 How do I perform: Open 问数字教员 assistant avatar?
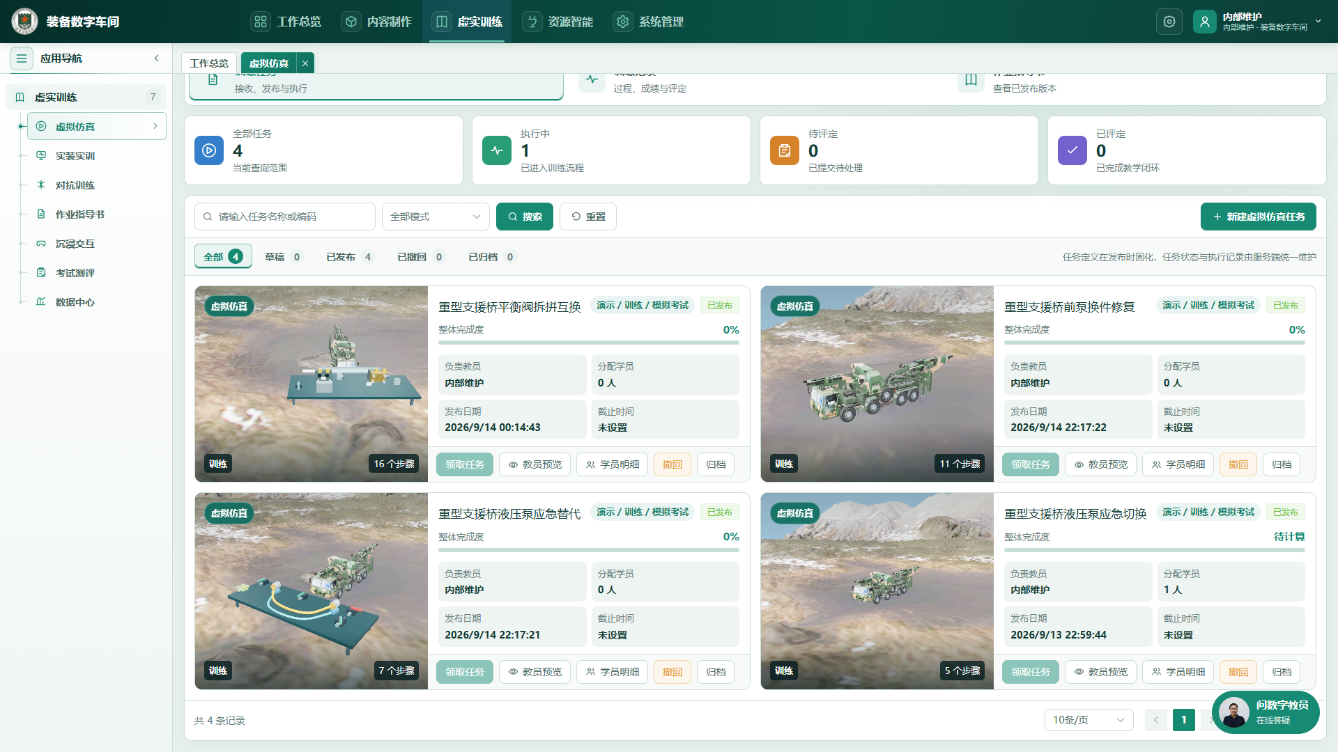tap(1233, 712)
